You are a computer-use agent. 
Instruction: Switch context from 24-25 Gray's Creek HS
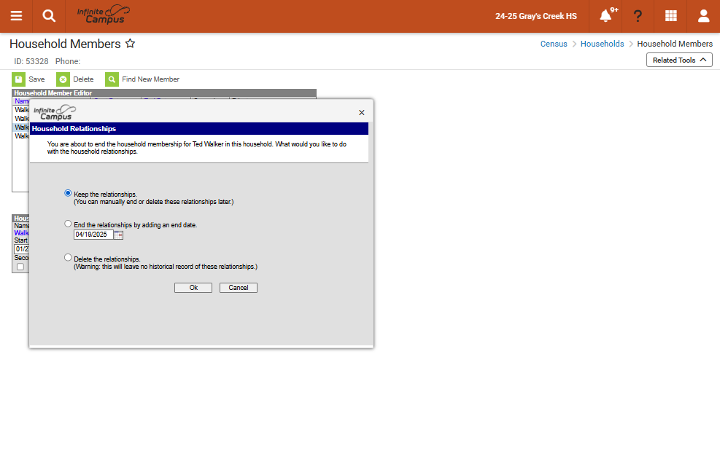pyautogui.click(x=536, y=16)
